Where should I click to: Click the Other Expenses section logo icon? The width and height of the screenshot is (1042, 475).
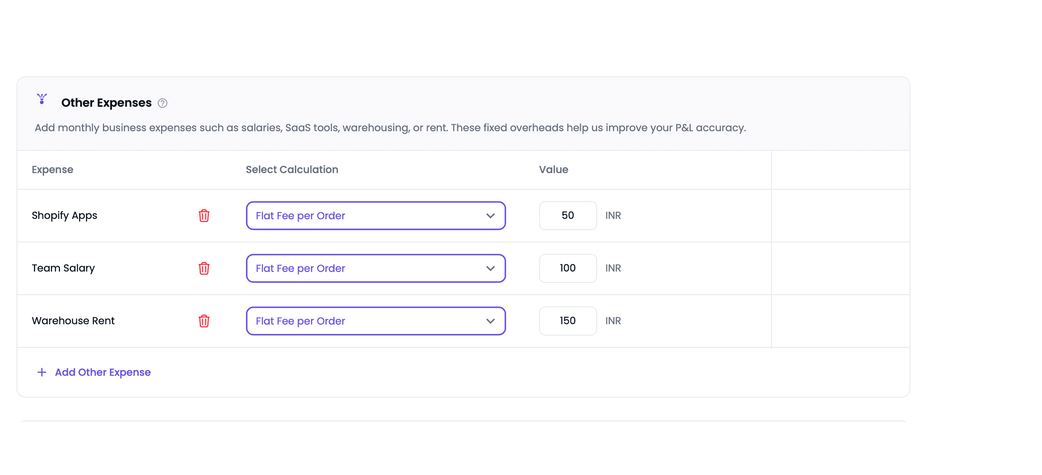[x=42, y=99]
